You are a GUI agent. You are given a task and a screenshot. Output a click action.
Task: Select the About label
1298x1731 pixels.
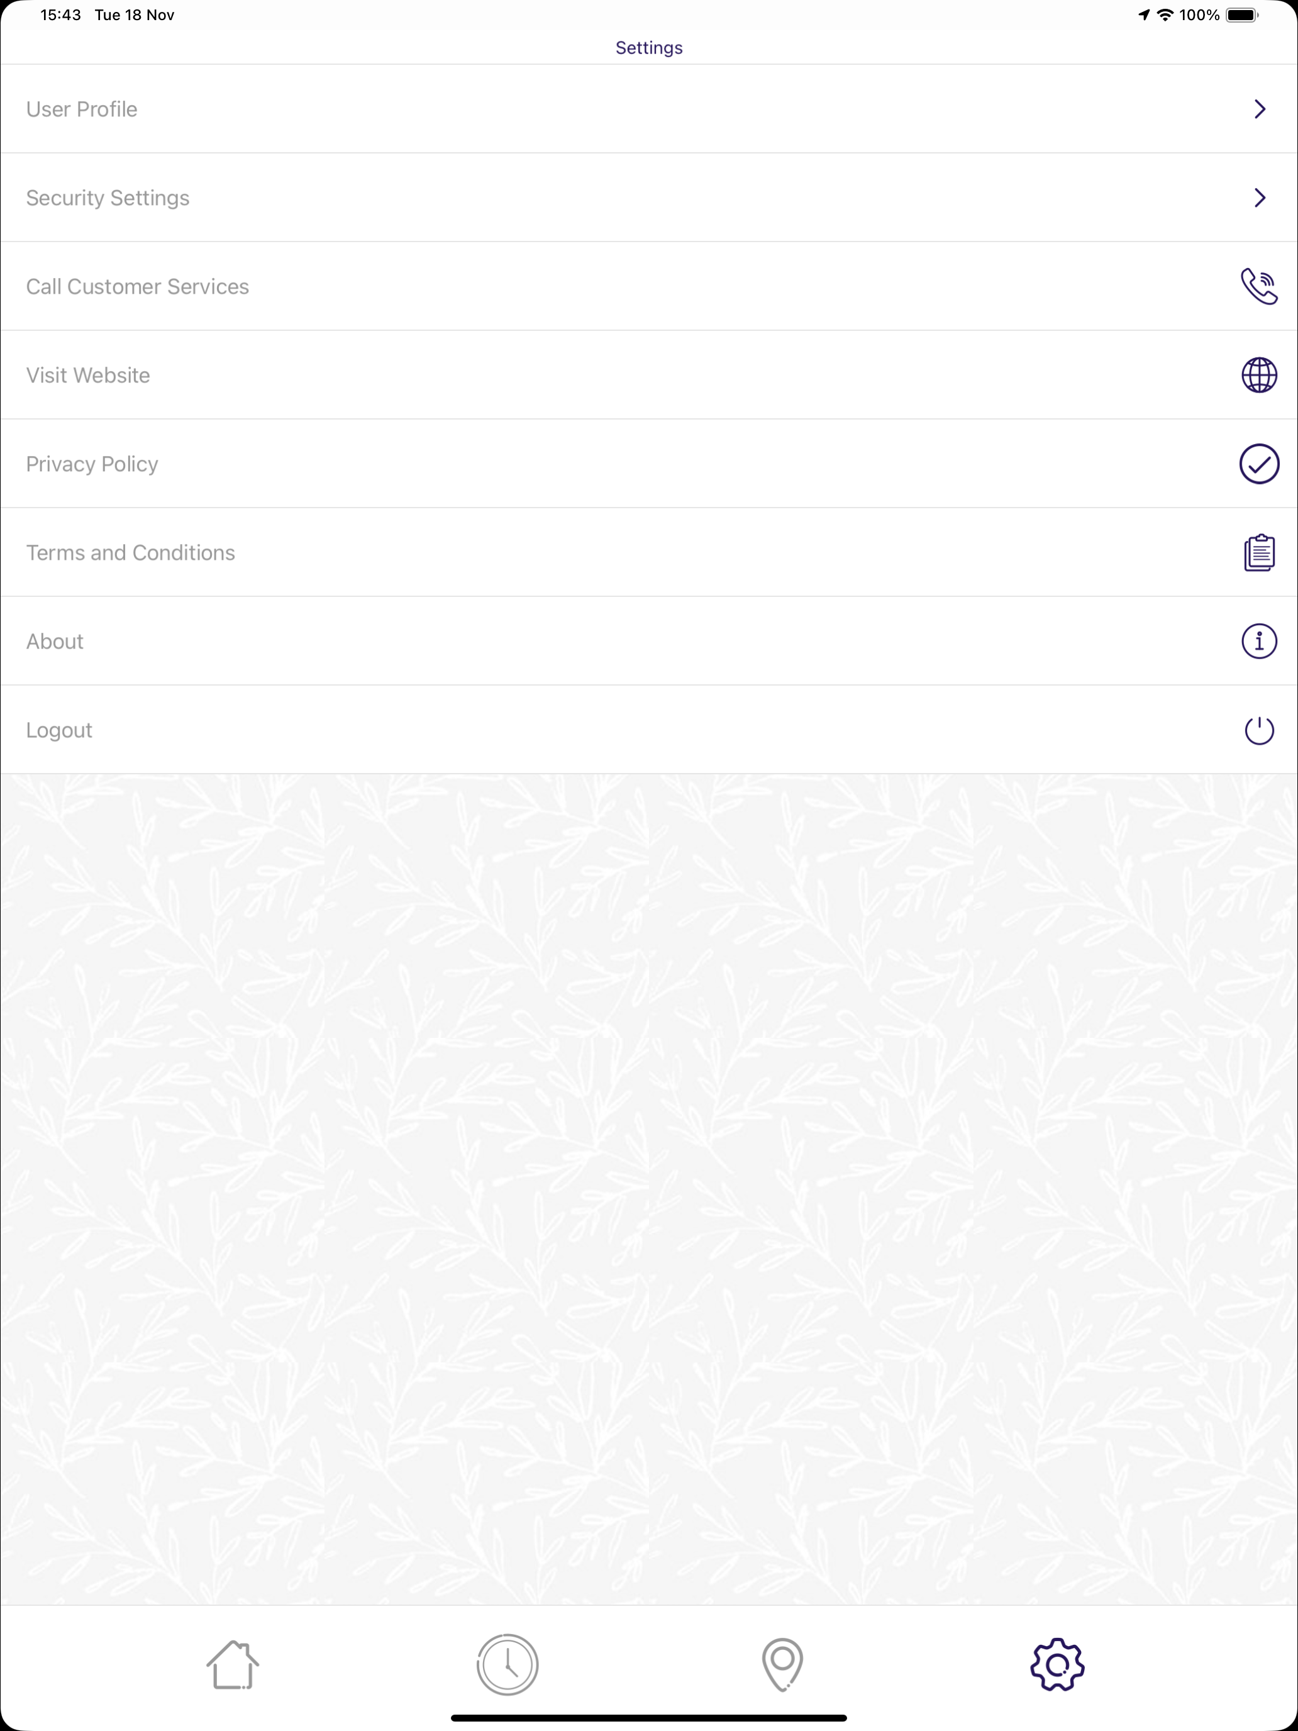point(55,641)
